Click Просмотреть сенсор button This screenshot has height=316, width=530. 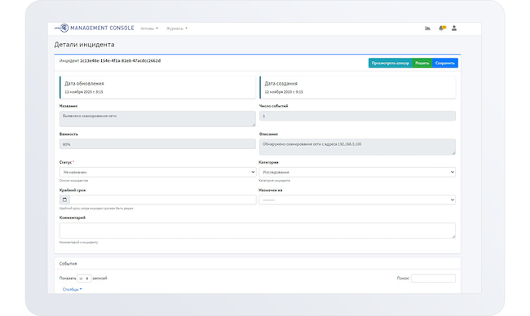point(390,64)
